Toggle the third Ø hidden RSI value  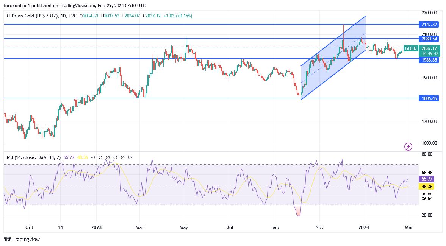point(108,157)
